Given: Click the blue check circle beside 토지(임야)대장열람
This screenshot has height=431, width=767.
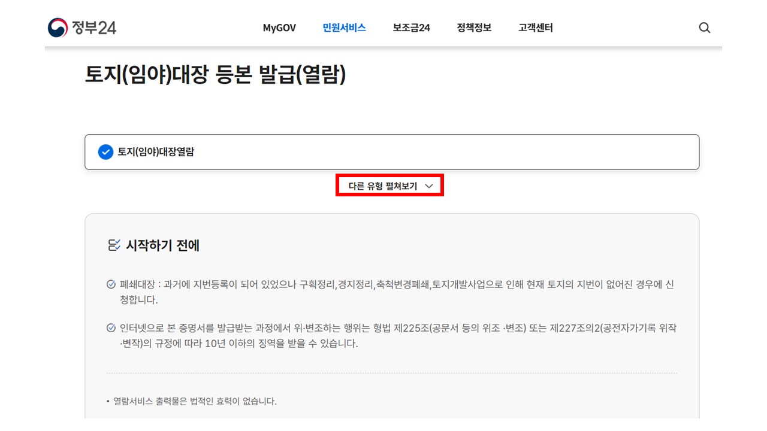Looking at the screenshot, I should pos(105,152).
